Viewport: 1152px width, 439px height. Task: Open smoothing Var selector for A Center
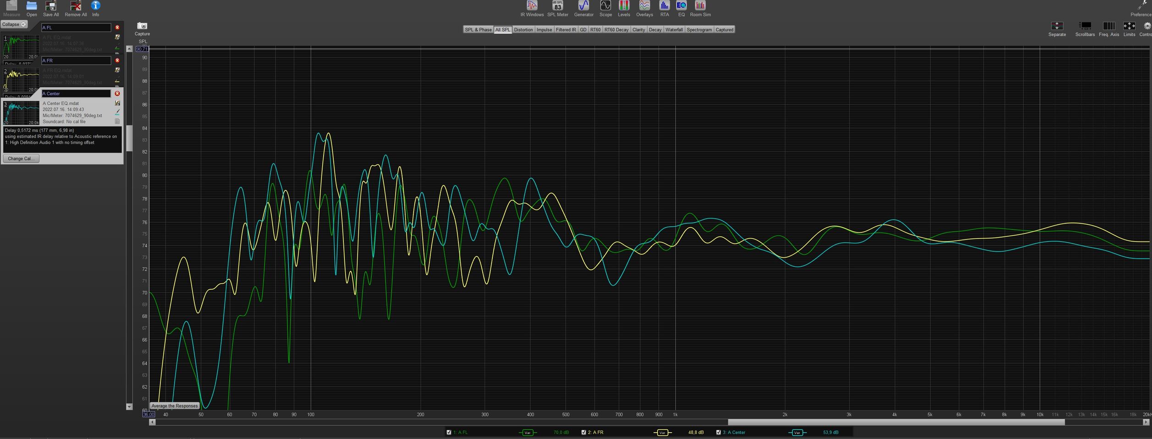pyautogui.click(x=797, y=433)
